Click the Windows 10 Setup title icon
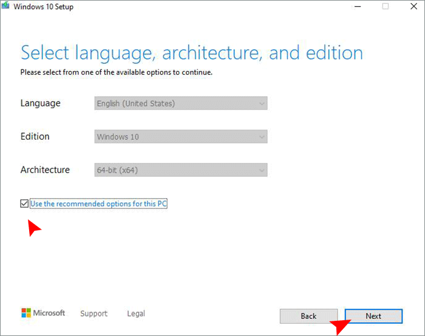The image size is (425, 336). pyautogui.click(x=5, y=5)
